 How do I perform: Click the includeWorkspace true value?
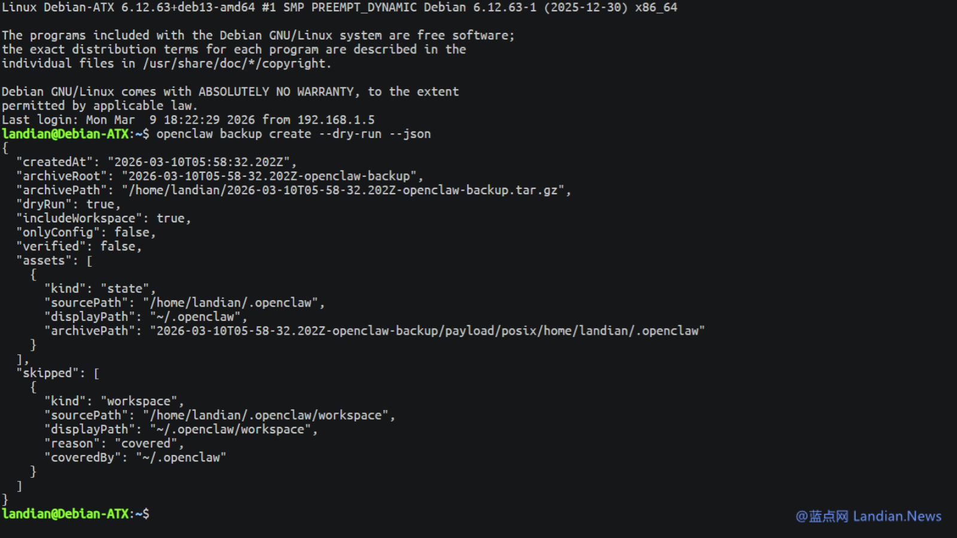tap(170, 218)
